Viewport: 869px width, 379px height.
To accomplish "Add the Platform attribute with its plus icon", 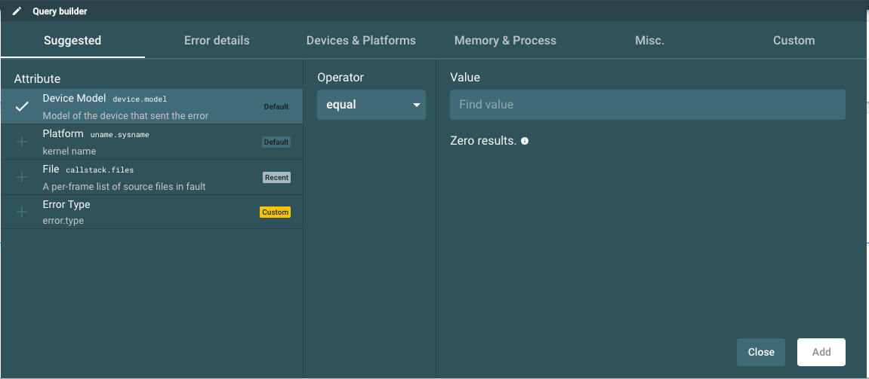I will click(22, 142).
